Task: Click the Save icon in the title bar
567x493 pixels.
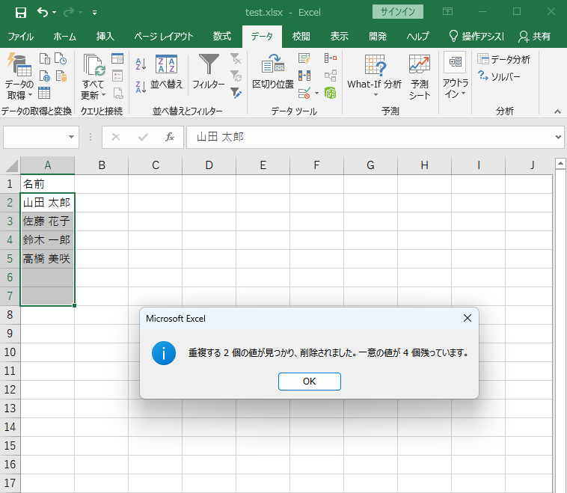Action: (21, 13)
